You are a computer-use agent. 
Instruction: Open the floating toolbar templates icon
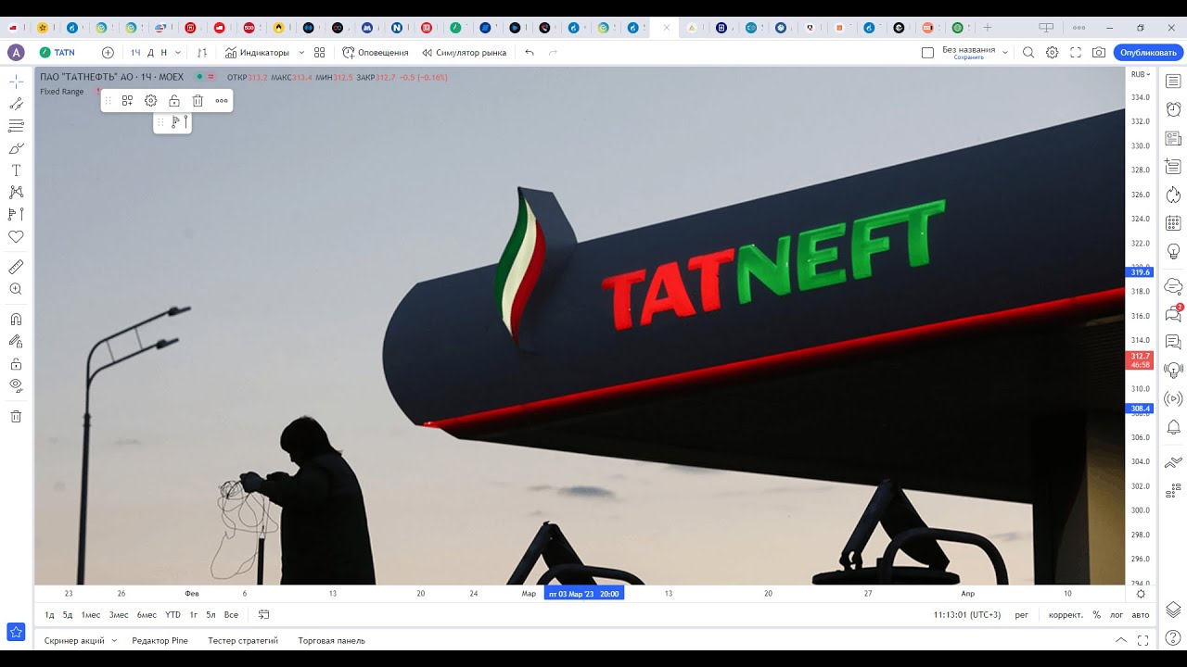click(x=127, y=100)
